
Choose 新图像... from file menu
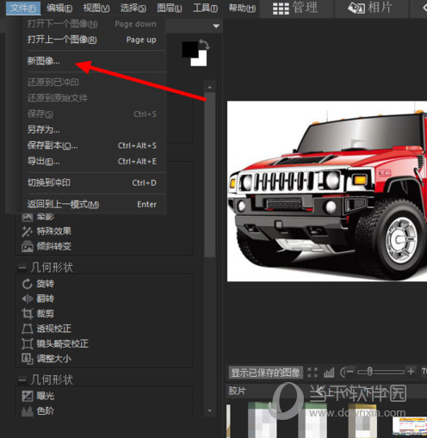[x=92, y=61]
